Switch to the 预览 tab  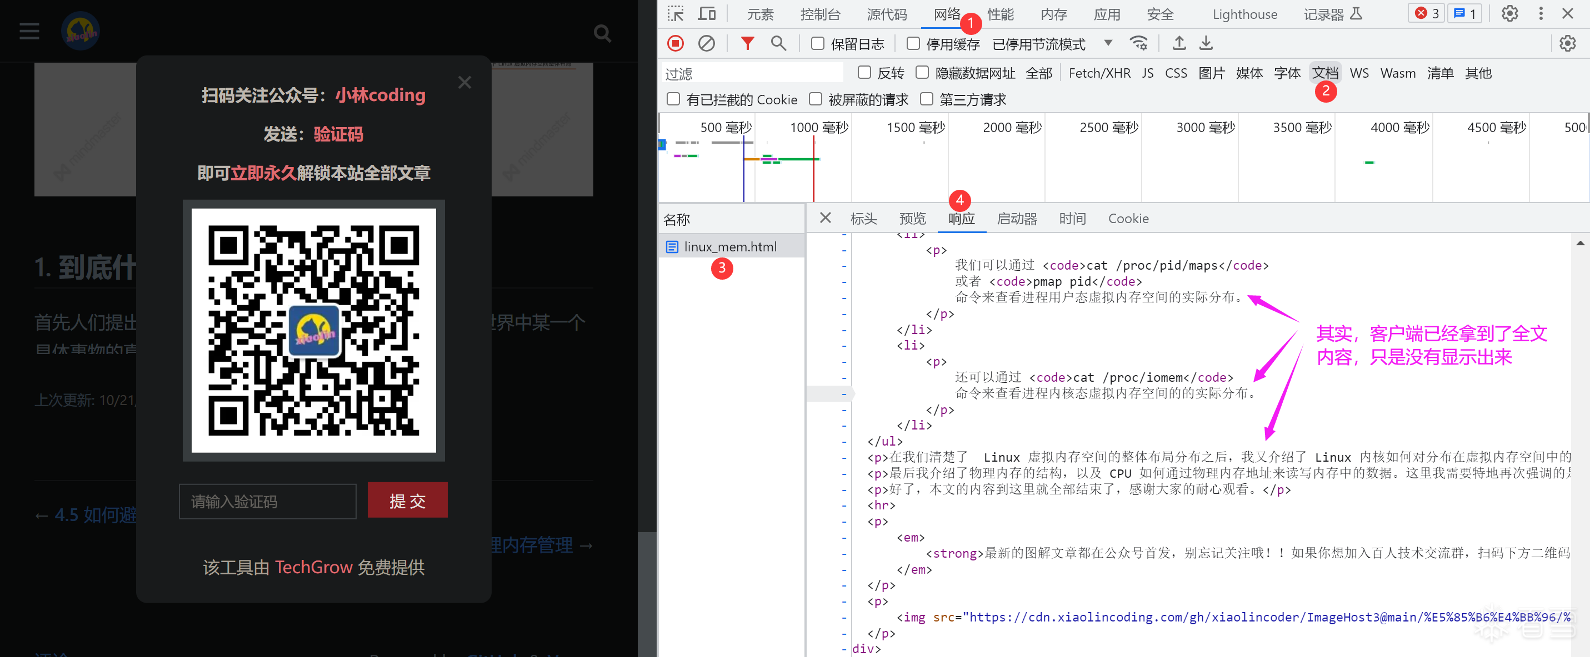[x=912, y=219]
